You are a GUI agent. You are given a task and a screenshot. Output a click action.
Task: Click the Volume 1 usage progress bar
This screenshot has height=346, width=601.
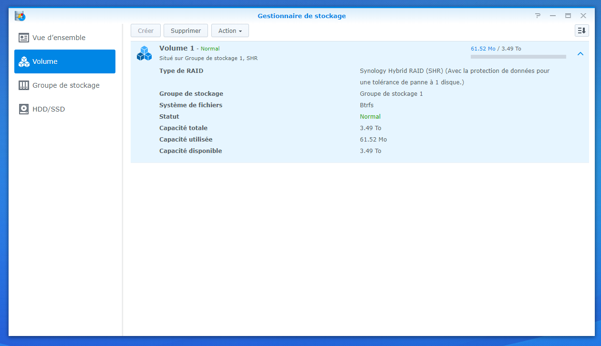tap(518, 57)
